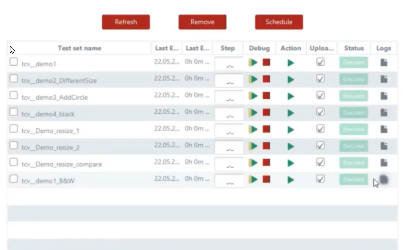The height and width of the screenshot is (250, 405).
Task: Click Executed status badge for tcv__Demo_resize_1
Action: coord(353,130)
